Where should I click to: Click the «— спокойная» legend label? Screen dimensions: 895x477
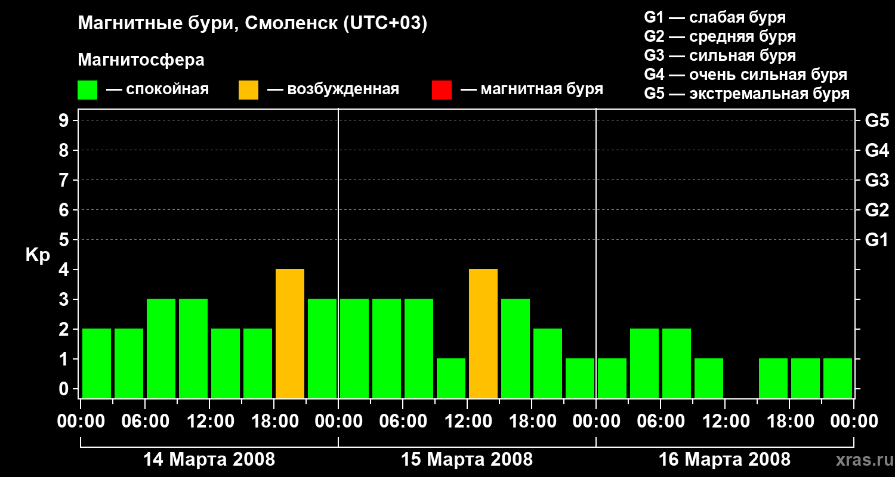(x=158, y=89)
